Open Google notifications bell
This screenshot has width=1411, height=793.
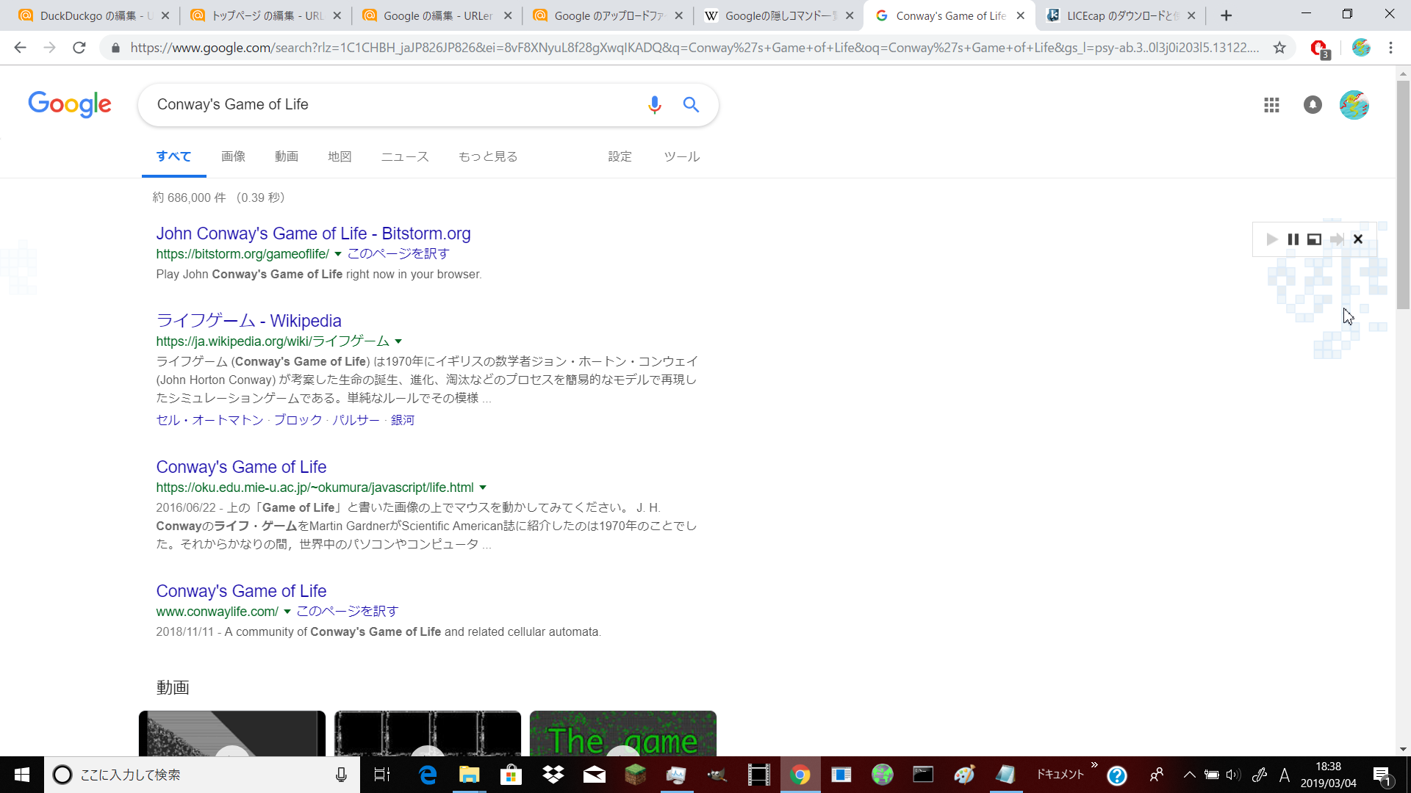[1313, 105]
